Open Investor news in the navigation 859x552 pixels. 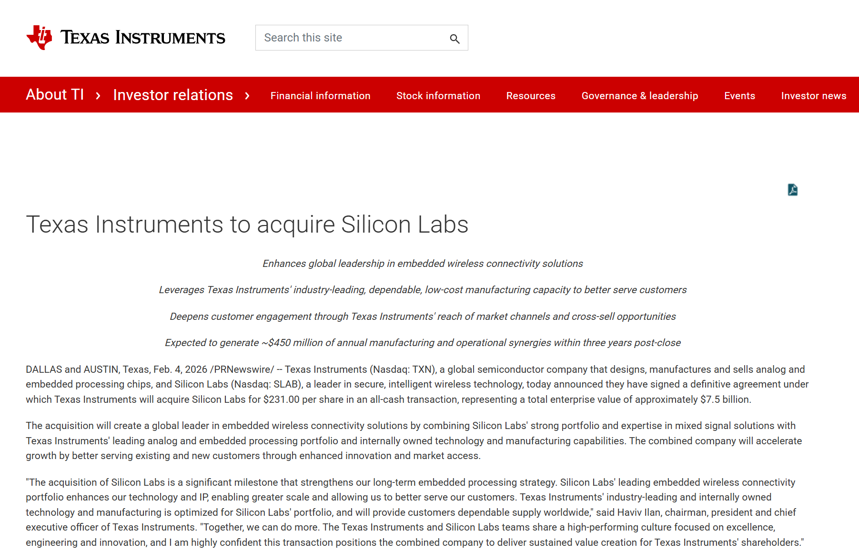tap(813, 96)
